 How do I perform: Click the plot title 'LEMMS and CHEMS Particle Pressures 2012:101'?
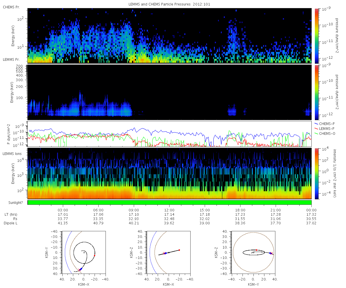pyautogui.click(x=169, y=5)
